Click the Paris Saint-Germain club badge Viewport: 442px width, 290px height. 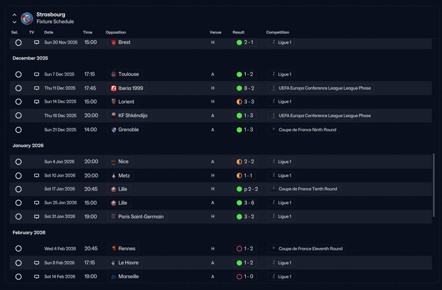(x=114, y=217)
